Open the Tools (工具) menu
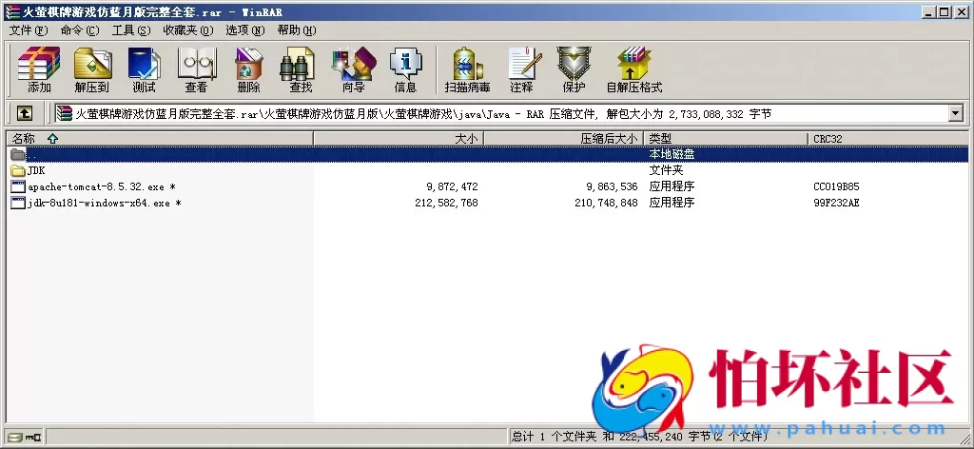 coord(131,30)
